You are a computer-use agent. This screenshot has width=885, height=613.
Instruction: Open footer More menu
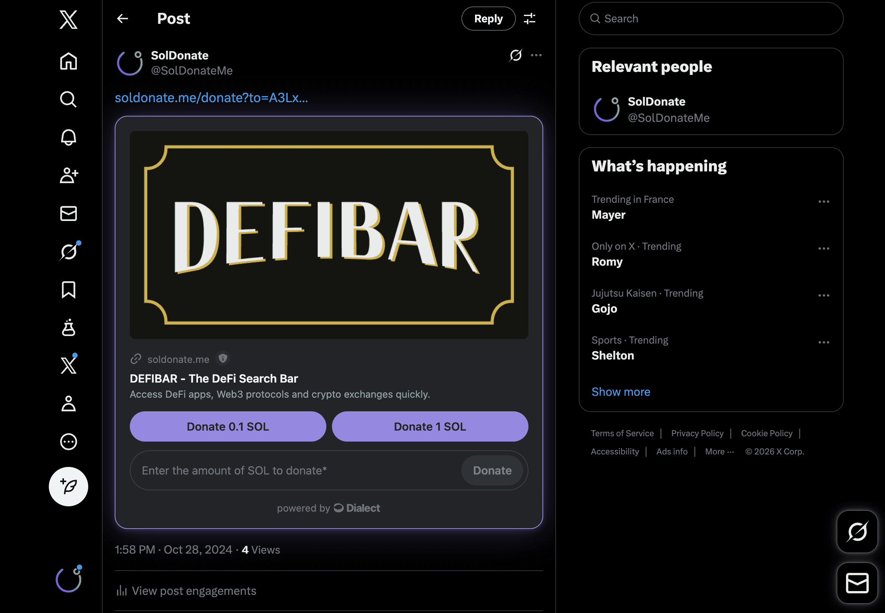[719, 452]
